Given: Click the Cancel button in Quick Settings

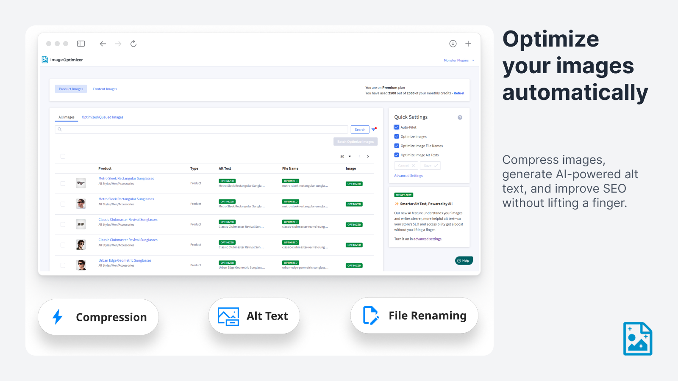Looking at the screenshot, I should tap(406, 166).
